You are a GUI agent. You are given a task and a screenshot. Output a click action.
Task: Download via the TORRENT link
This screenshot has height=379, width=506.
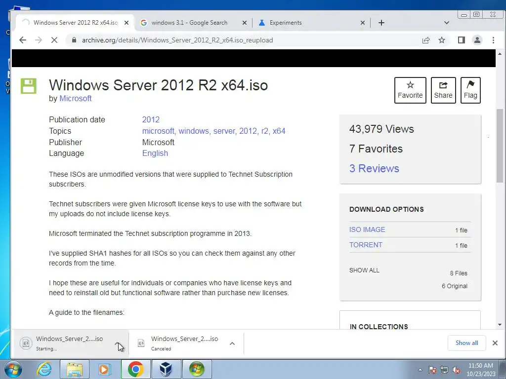366,245
